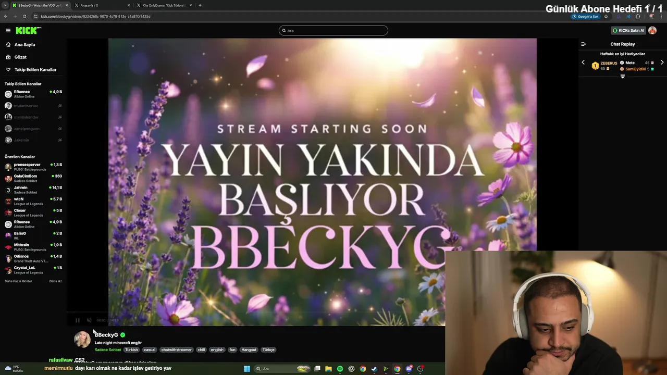The image size is (667, 375).
Task: Select the Hangout tag
Action: (249, 350)
